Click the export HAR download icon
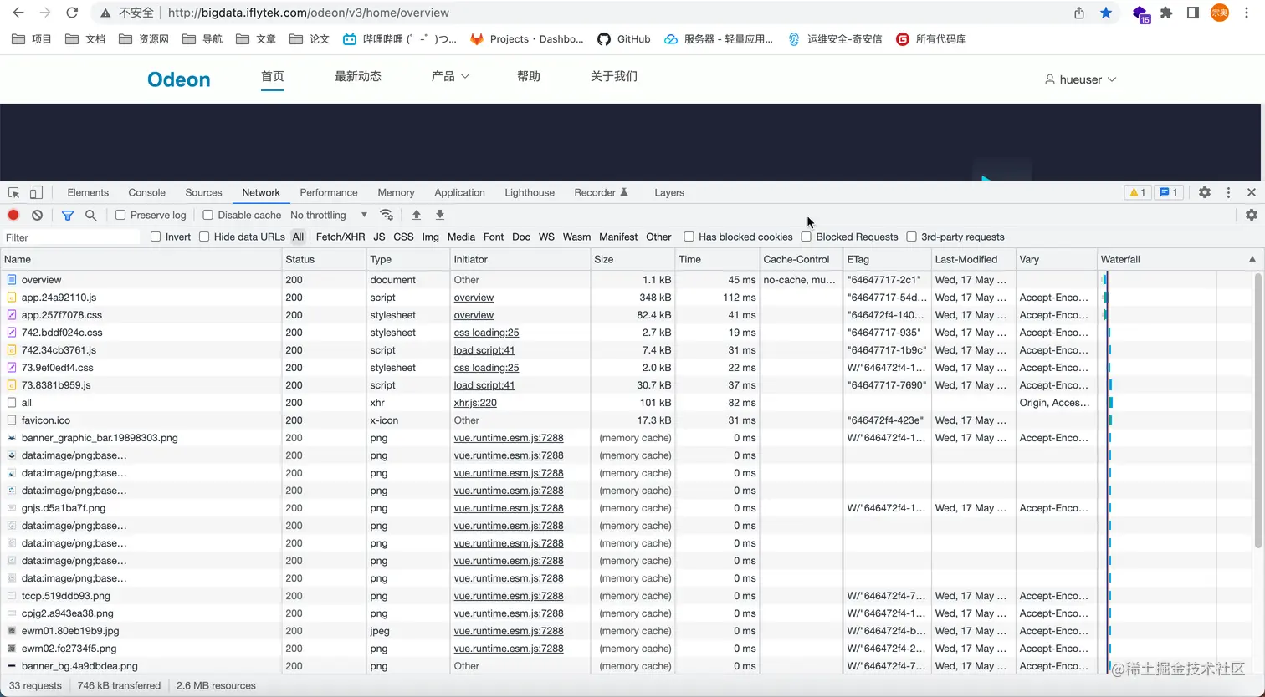This screenshot has width=1265, height=697. click(x=440, y=215)
